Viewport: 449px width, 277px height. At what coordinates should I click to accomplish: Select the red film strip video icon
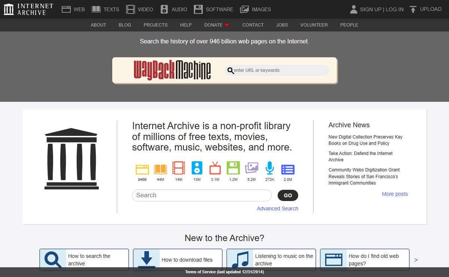click(178, 168)
